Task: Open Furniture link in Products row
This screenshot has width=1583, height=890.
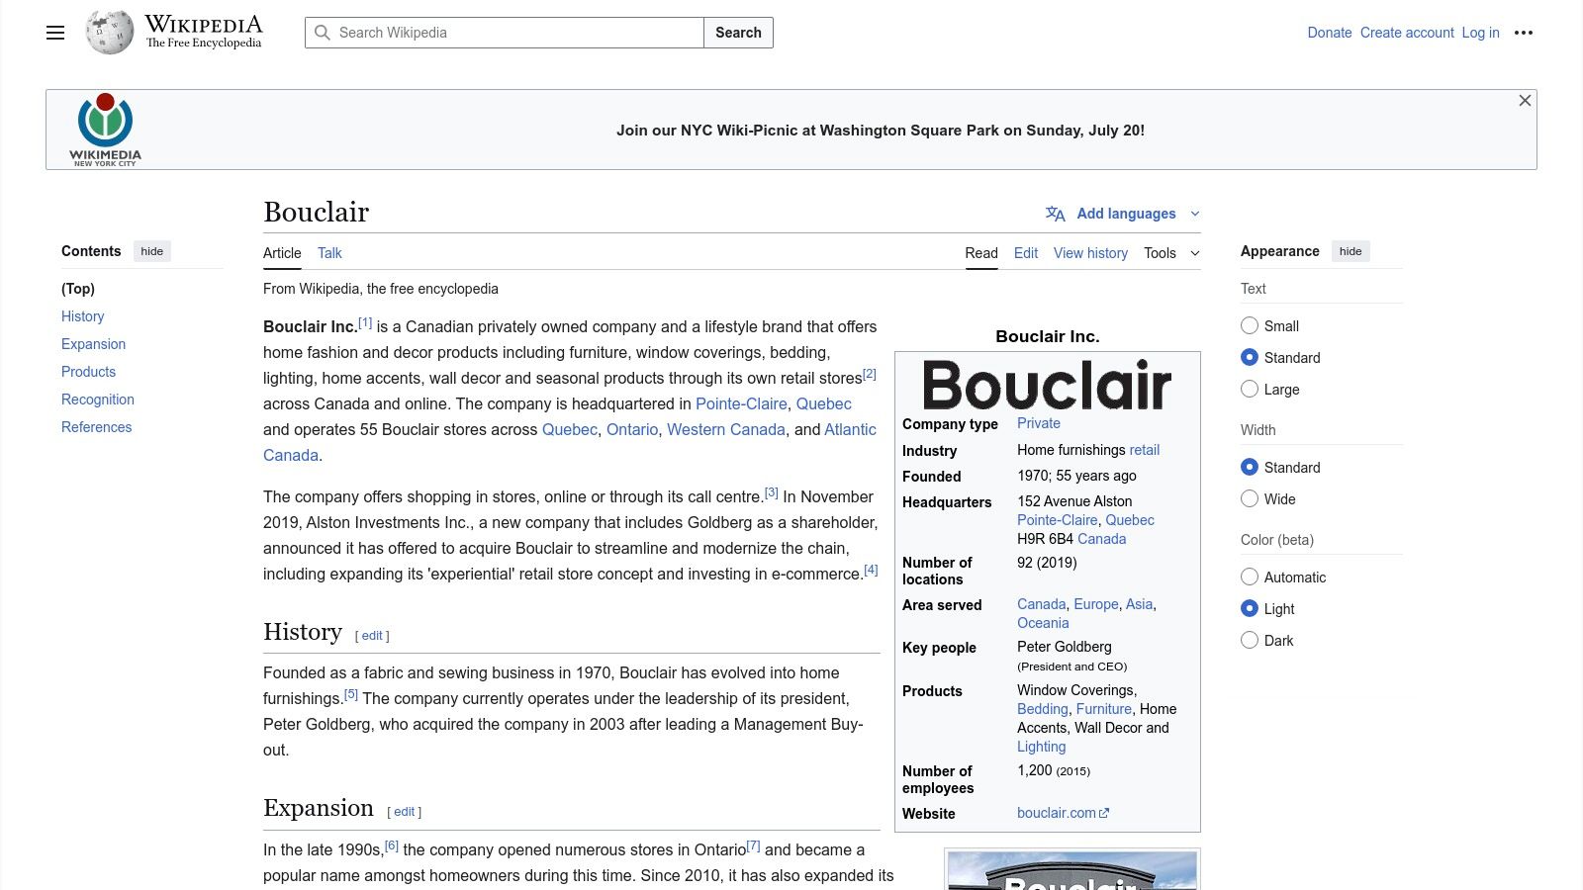Action: [x=1104, y=709]
